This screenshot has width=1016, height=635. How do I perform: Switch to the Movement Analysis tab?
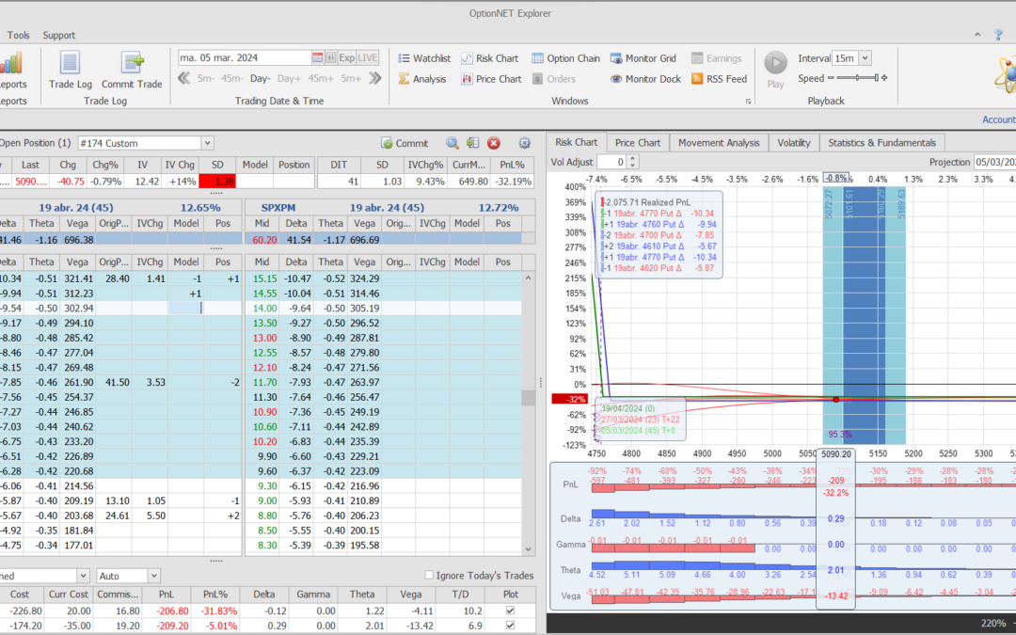(x=719, y=143)
